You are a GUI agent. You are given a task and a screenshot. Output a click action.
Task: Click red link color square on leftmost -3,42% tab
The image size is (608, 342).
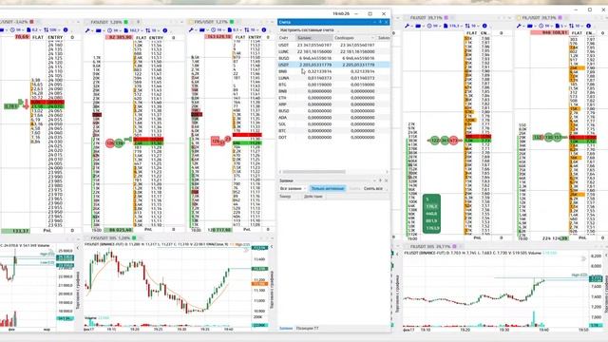[x=31, y=22]
